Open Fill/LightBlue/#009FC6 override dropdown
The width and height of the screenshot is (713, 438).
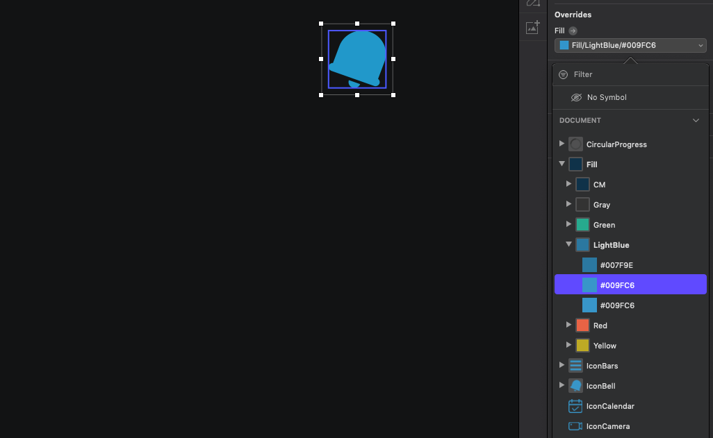coord(630,45)
